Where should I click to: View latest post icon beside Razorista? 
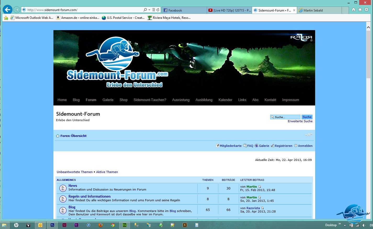(263, 208)
